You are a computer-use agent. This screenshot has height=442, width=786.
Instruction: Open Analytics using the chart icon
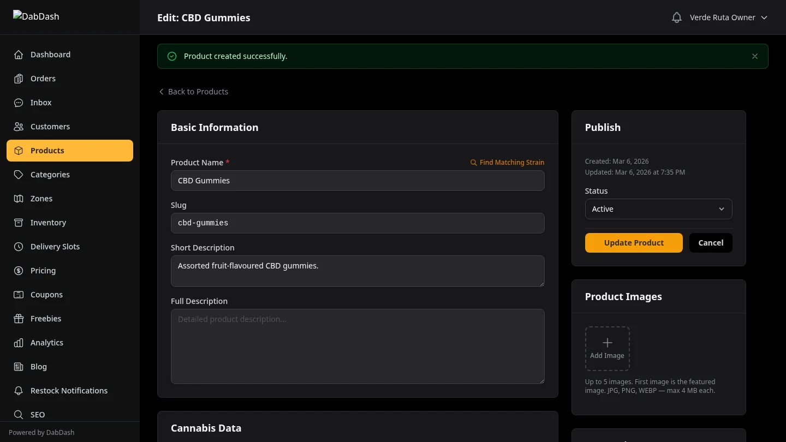coord(18,343)
